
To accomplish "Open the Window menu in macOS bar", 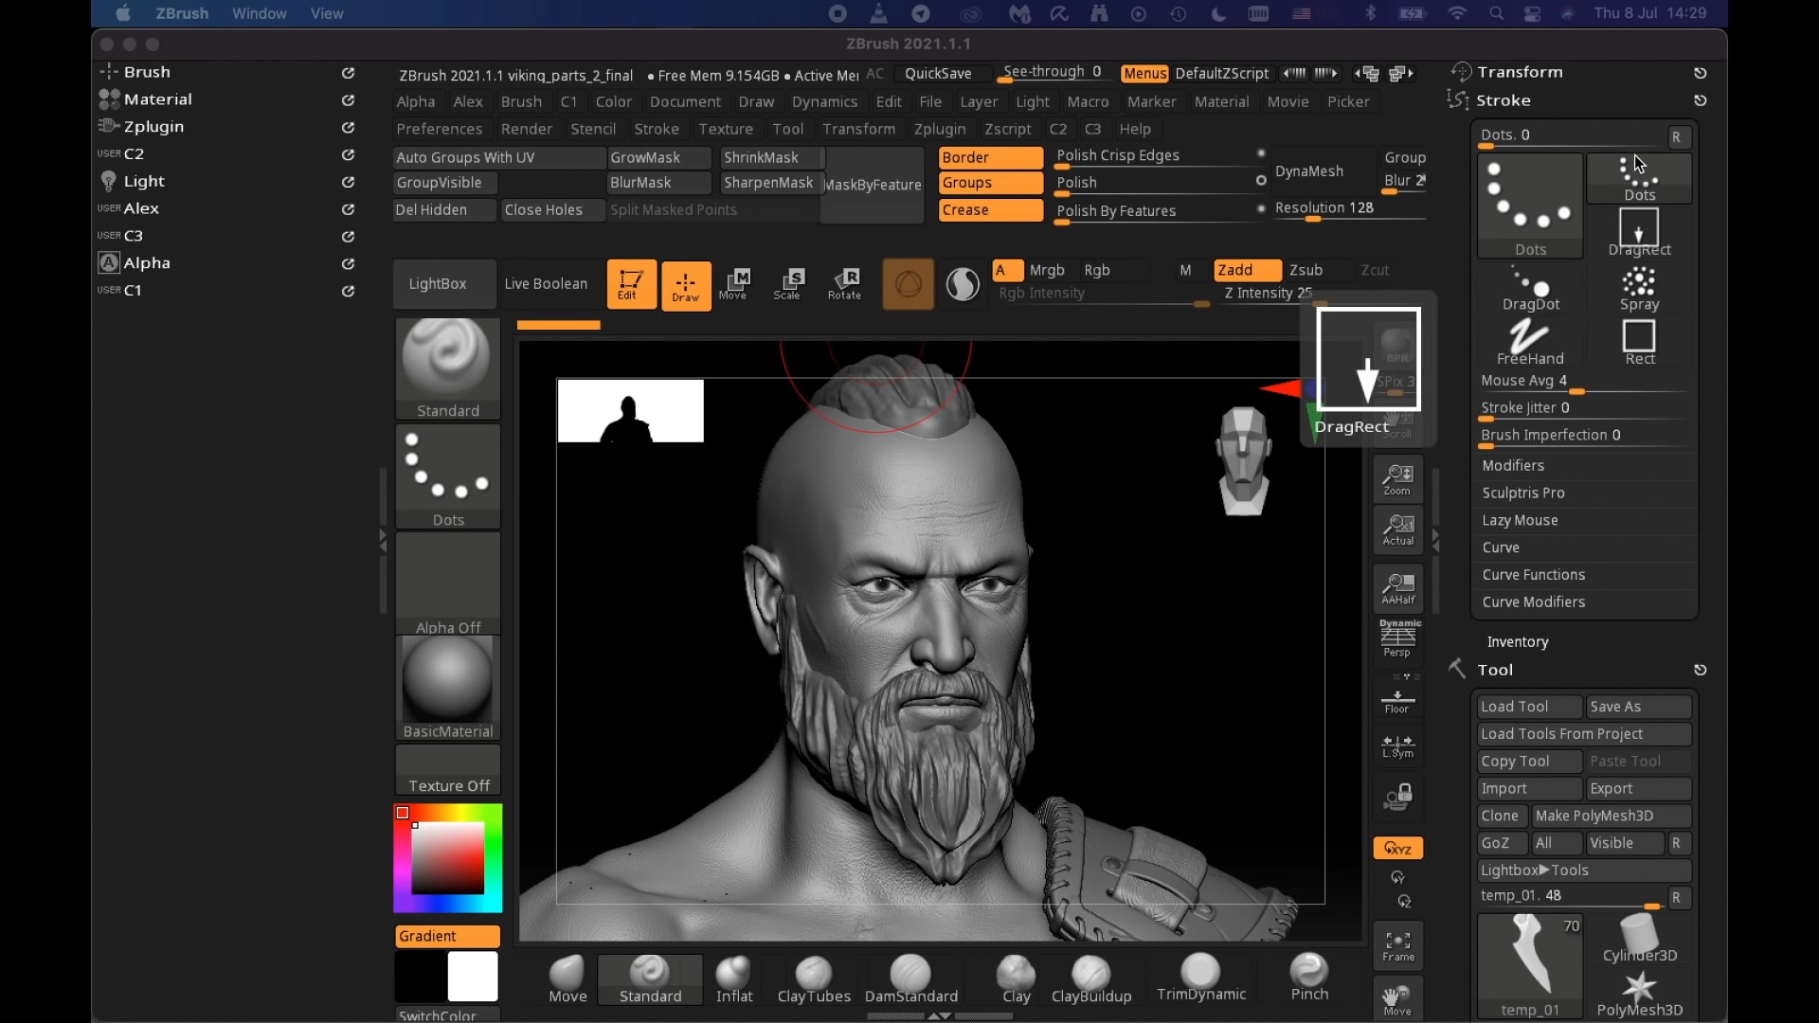I will click(259, 13).
